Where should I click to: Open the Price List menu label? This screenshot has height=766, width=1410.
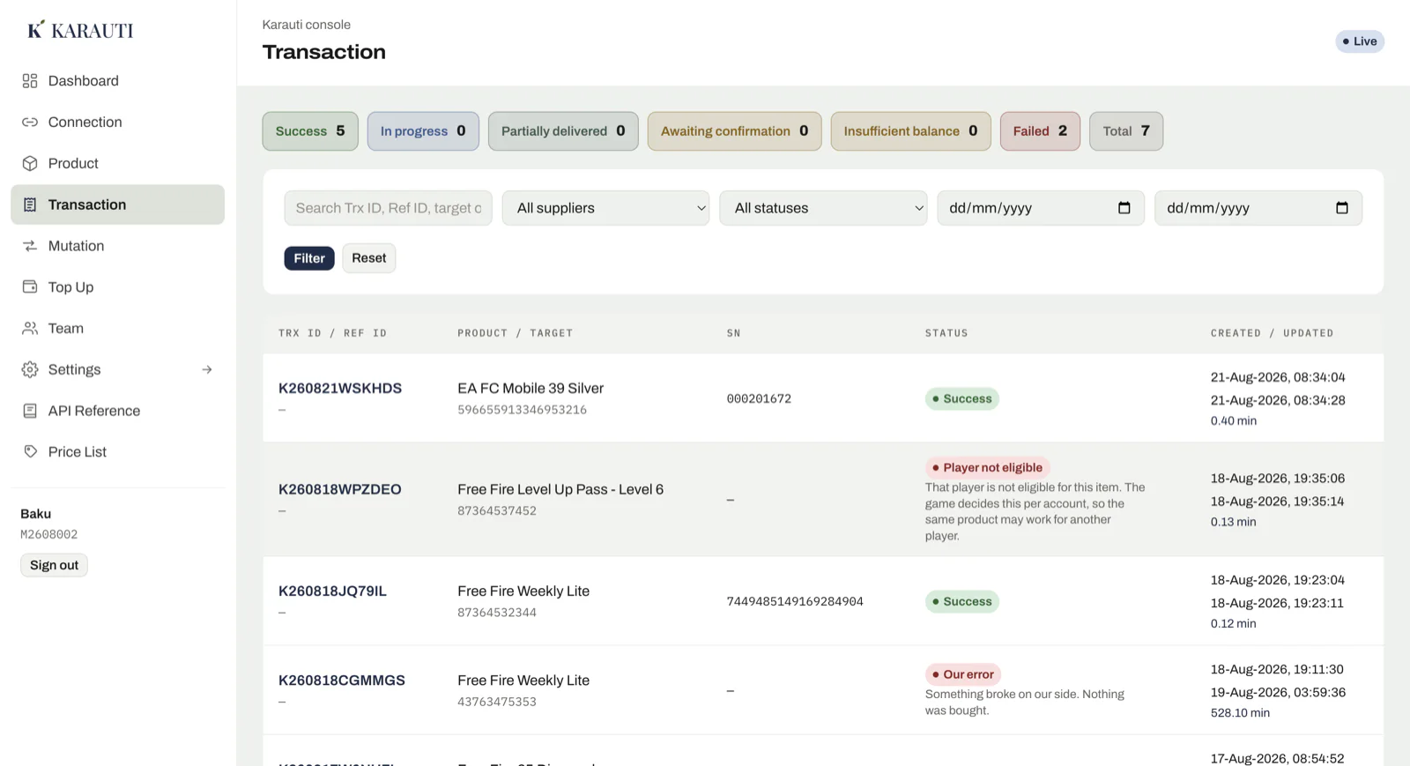coord(78,451)
